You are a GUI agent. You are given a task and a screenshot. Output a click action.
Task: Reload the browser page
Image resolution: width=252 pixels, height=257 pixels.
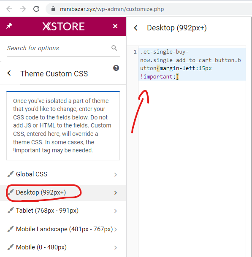tap(36, 9)
